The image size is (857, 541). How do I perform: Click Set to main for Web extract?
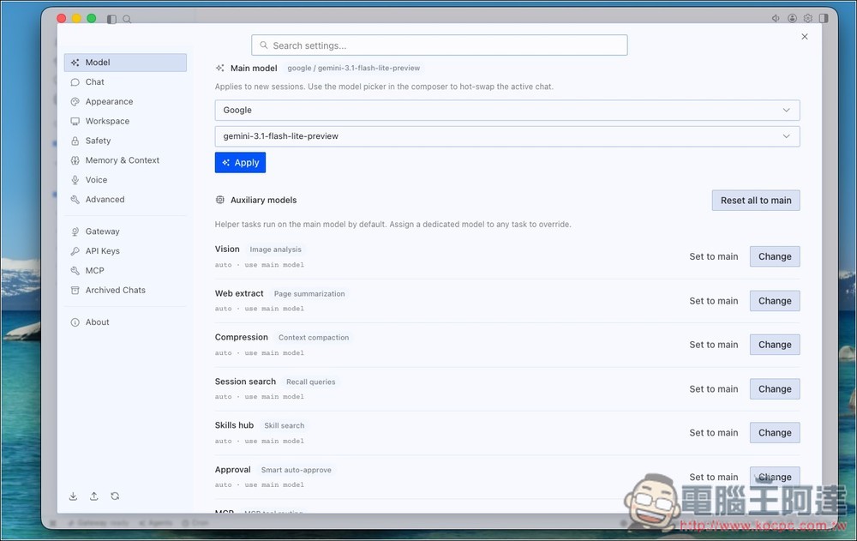(x=713, y=301)
